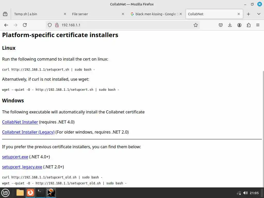Minimize the Firefox window
This screenshot has width=264, height=198.
[x=245, y=4]
